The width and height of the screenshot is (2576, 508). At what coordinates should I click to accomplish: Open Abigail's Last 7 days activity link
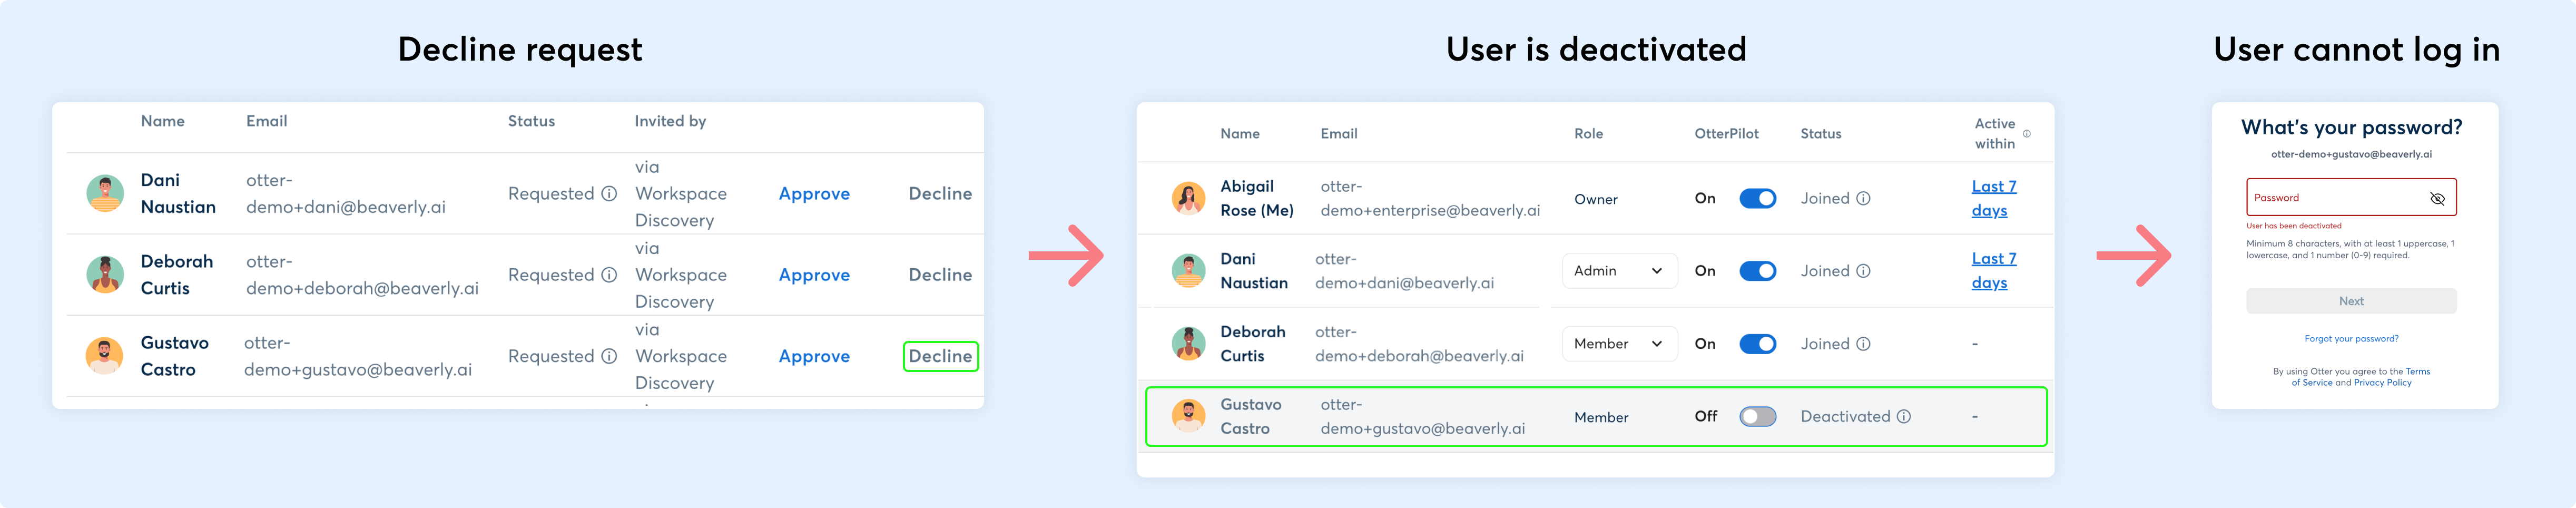tap(1993, 198)
